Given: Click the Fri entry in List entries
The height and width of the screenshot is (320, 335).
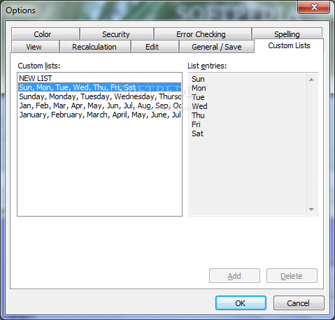Looking at the screenshot, I should click(x=196, y=124).
